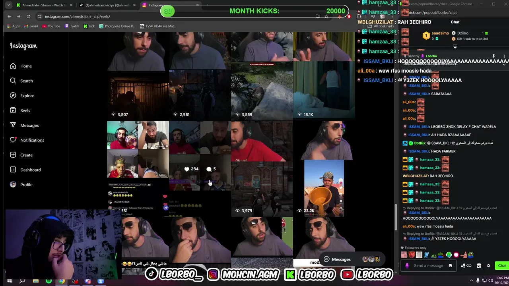Close the AhmedSabiri Stream tab
The width and height of the screenshot is (509, 286).
click(71, 5)
